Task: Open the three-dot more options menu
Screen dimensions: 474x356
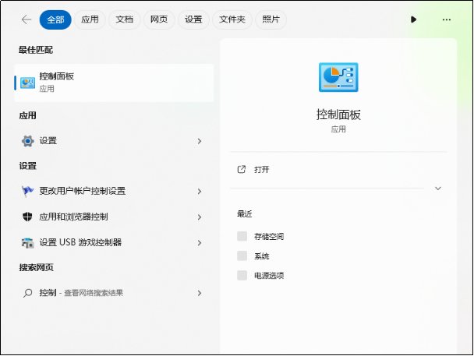Action: 447,19
